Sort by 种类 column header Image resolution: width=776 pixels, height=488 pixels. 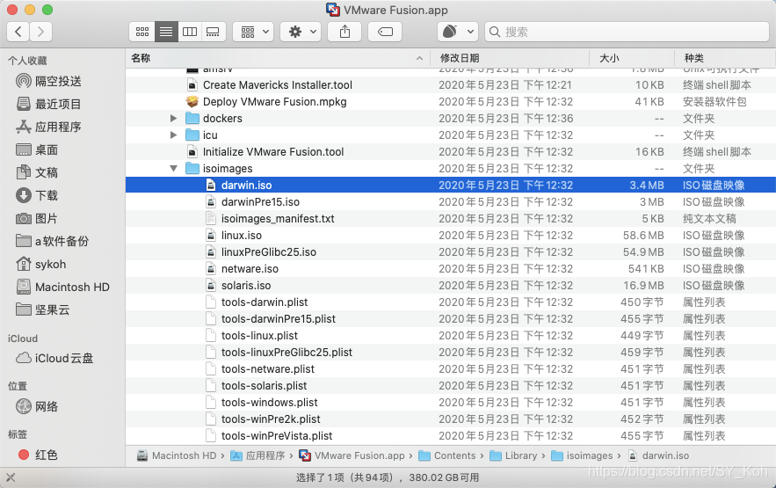(725, 58)
